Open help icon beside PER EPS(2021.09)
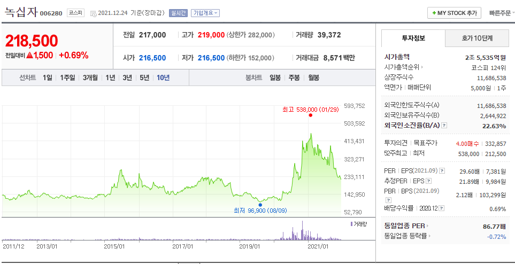Image resolution: width=515 pixels, height=264 pixels. point(442,171)
